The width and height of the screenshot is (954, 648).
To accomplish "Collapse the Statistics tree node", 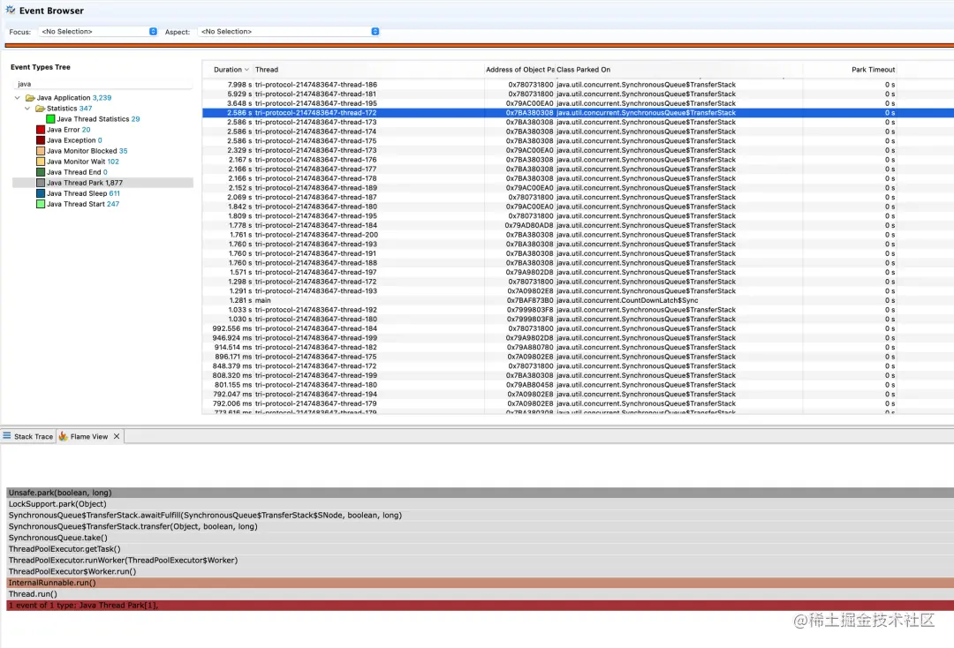I will click(27, 109).
